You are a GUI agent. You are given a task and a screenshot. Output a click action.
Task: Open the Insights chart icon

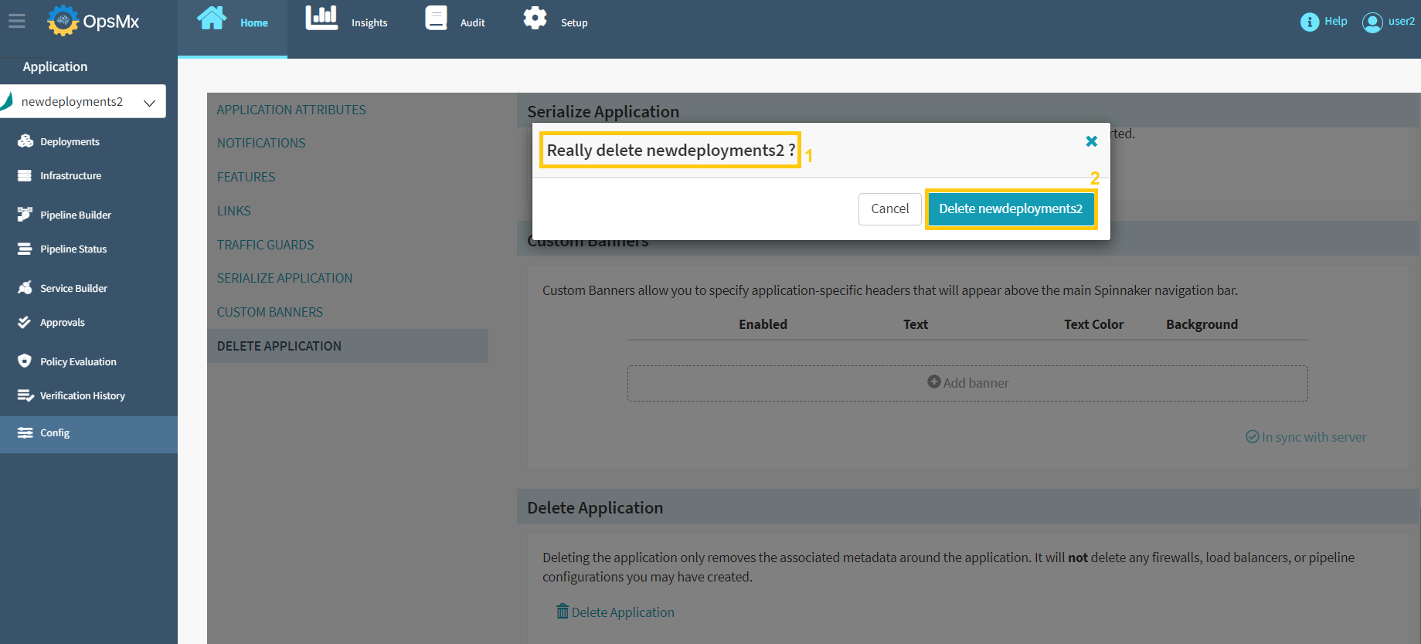click(x=321, y=19)
